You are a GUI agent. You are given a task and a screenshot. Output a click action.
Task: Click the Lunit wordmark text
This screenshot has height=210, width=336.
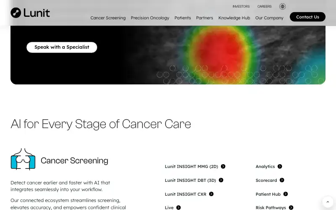[x=37, y=13]
